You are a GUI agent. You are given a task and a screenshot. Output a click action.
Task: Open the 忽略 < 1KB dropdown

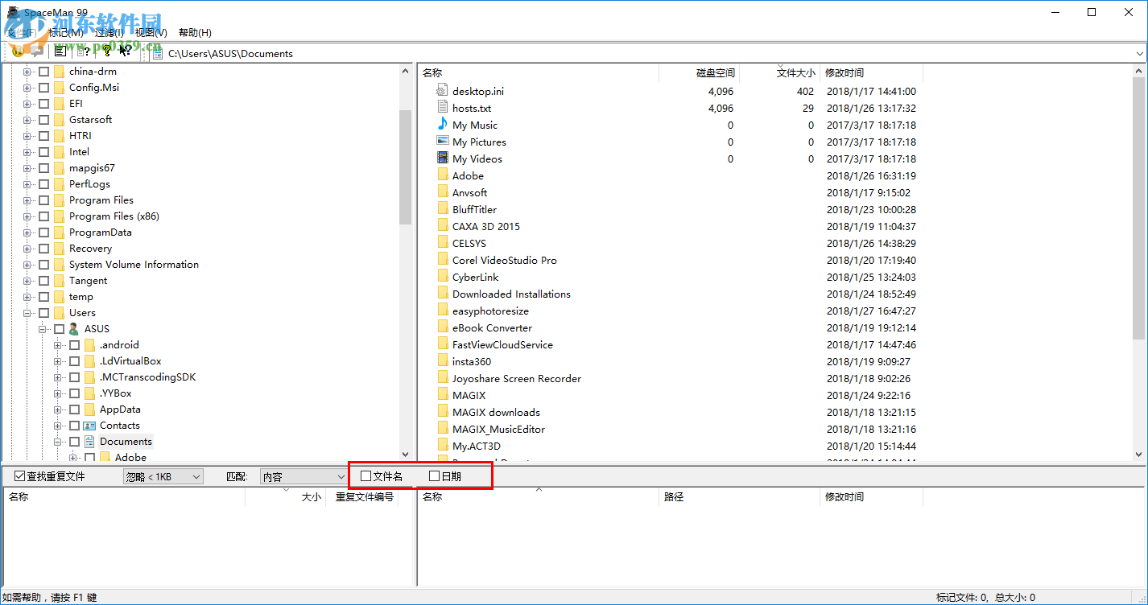click(x=163, y=477)
